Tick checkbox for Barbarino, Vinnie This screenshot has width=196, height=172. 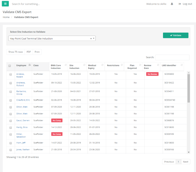click(x=11, y=92)
